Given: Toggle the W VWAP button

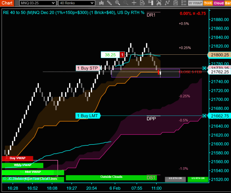Looking at the screenshot, I should 196,3.
